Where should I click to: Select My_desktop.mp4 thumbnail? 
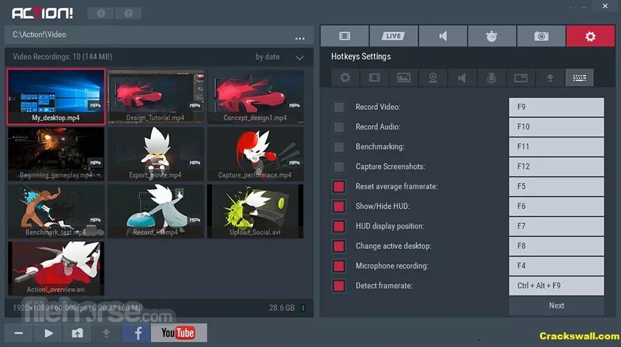coord(56,97)
